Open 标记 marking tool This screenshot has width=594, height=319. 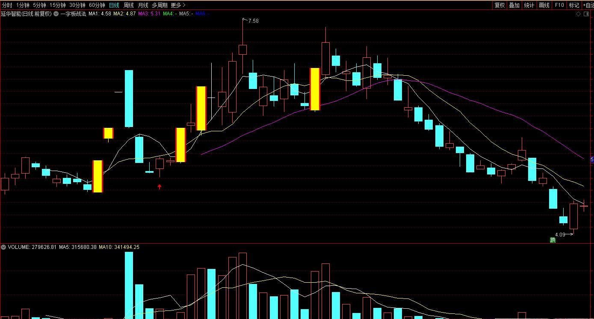pos(573,5)
